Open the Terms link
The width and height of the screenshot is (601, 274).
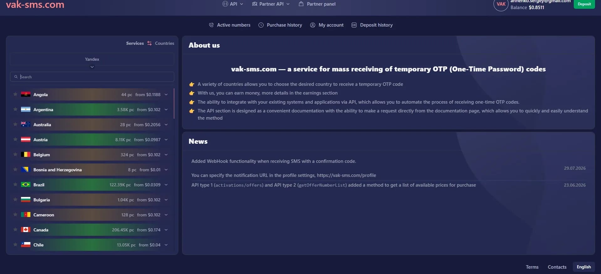pos(532,267)
